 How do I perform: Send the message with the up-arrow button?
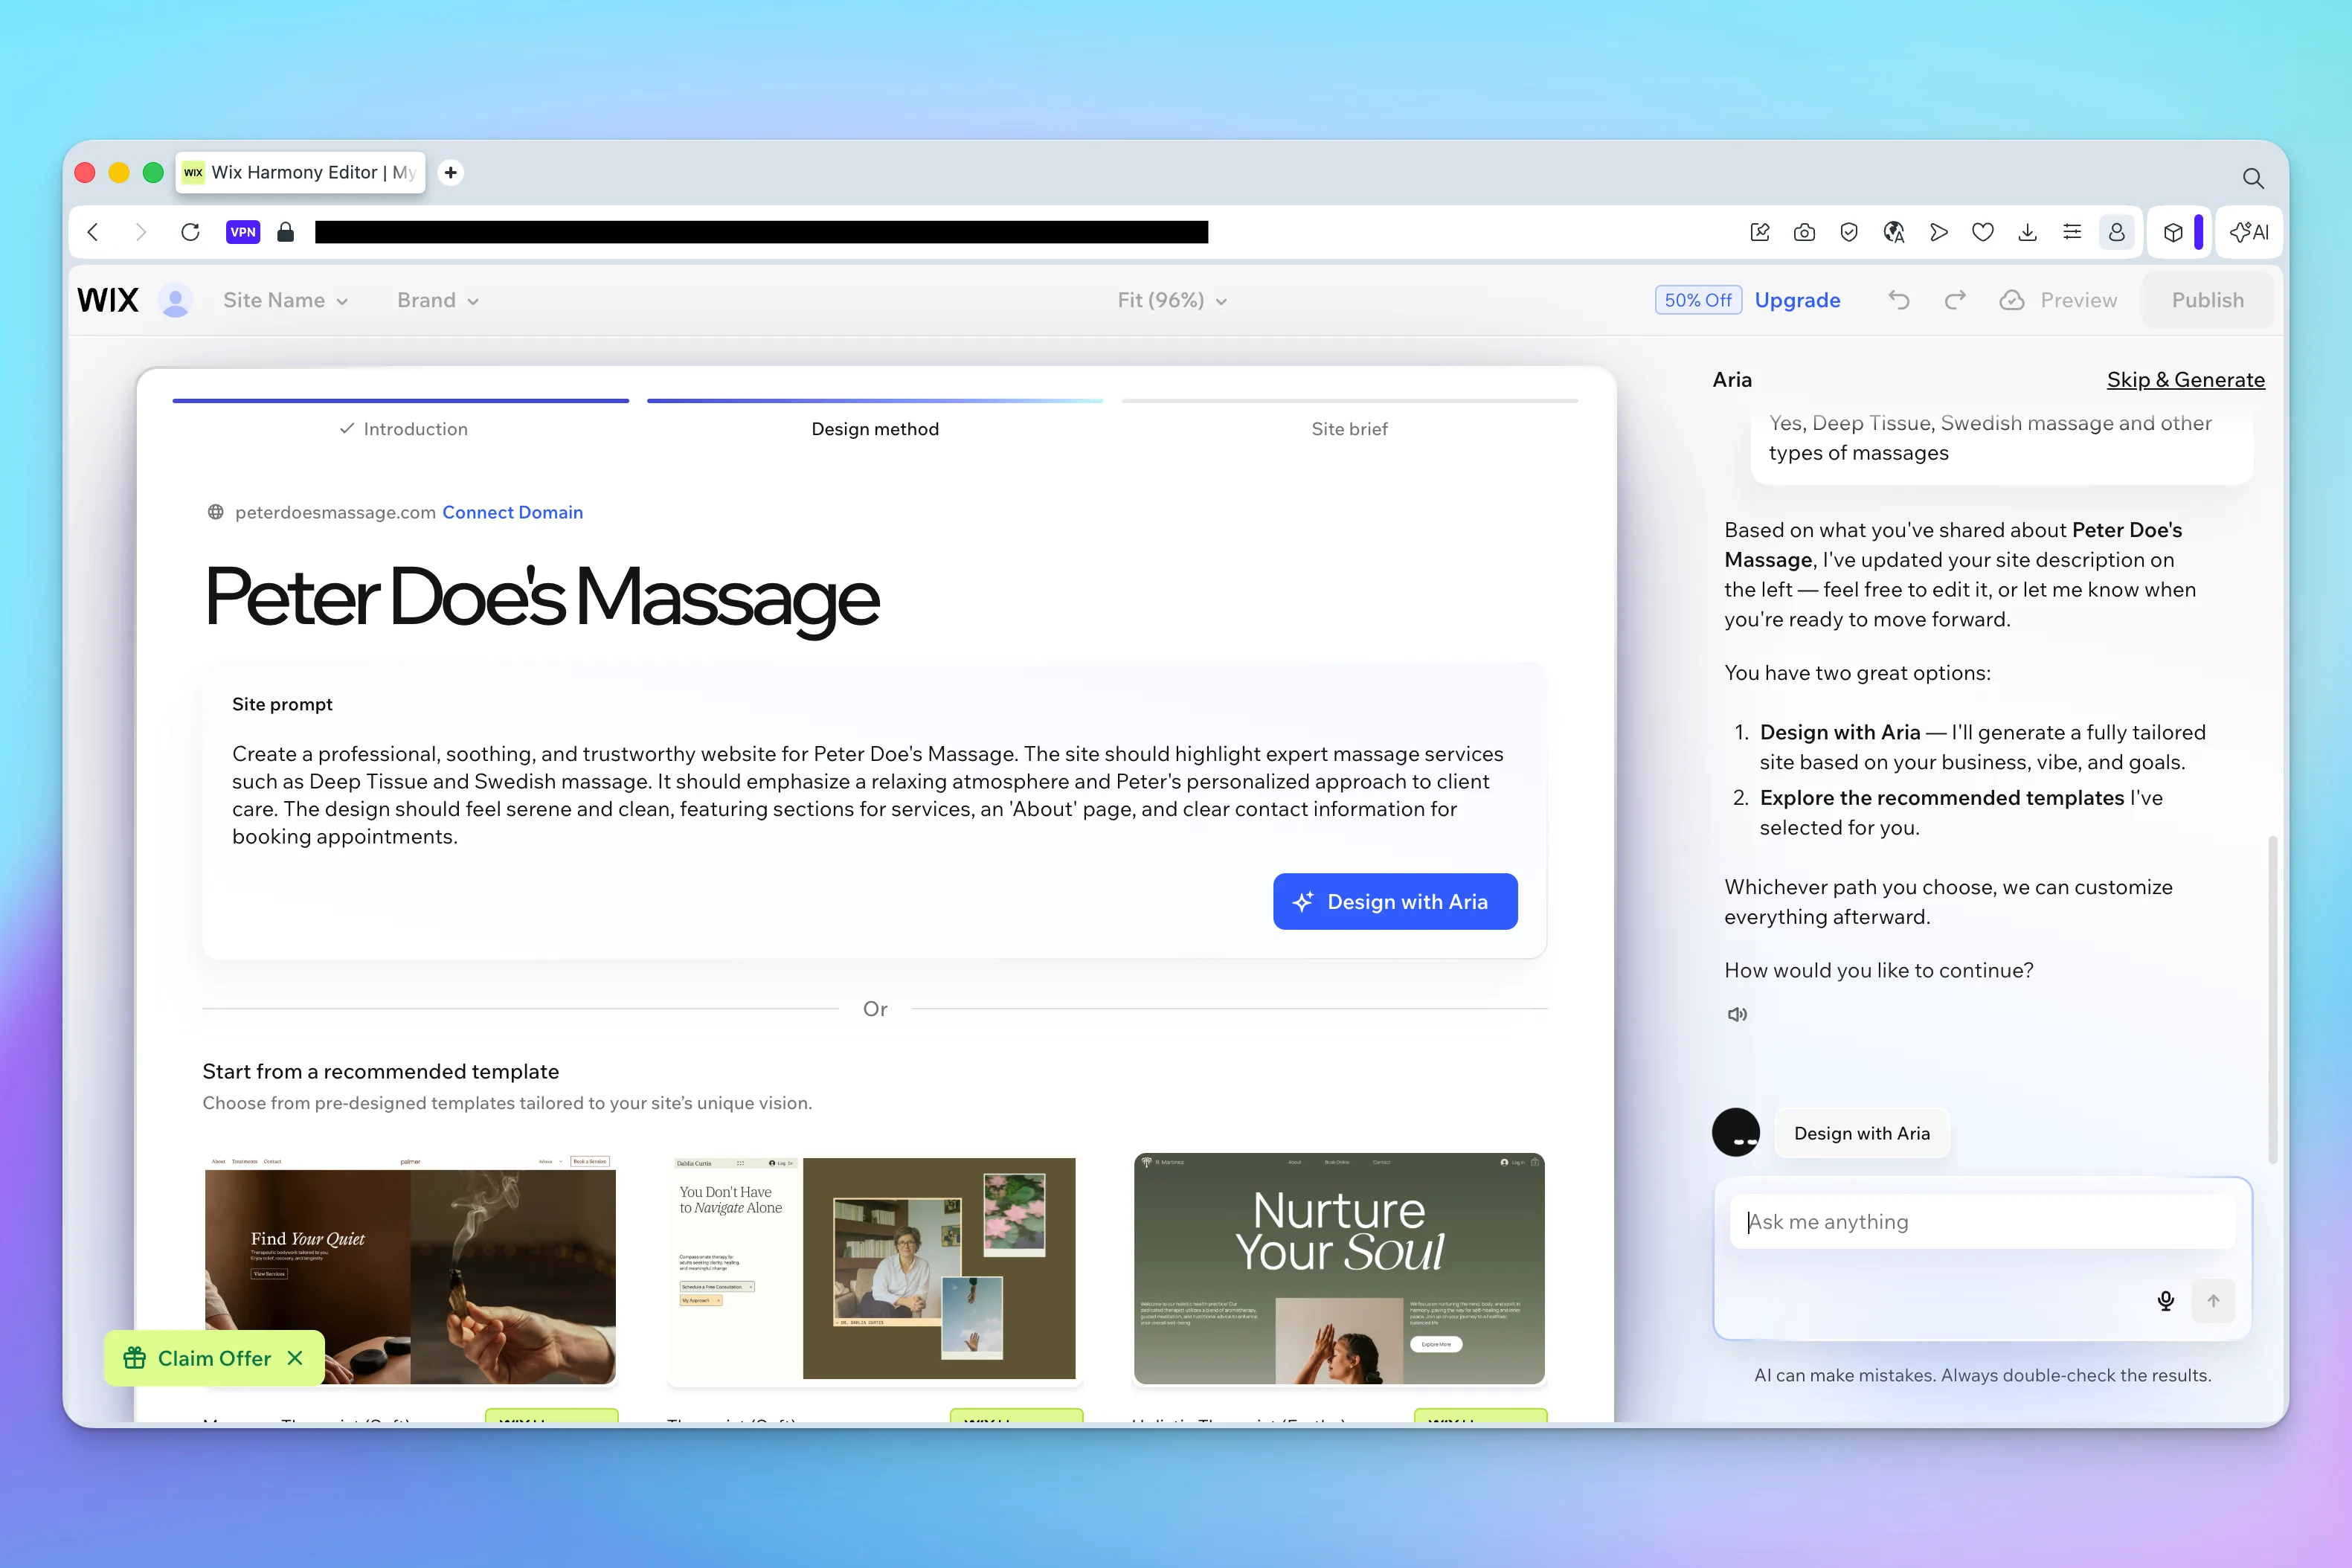coord(2213,1301)
